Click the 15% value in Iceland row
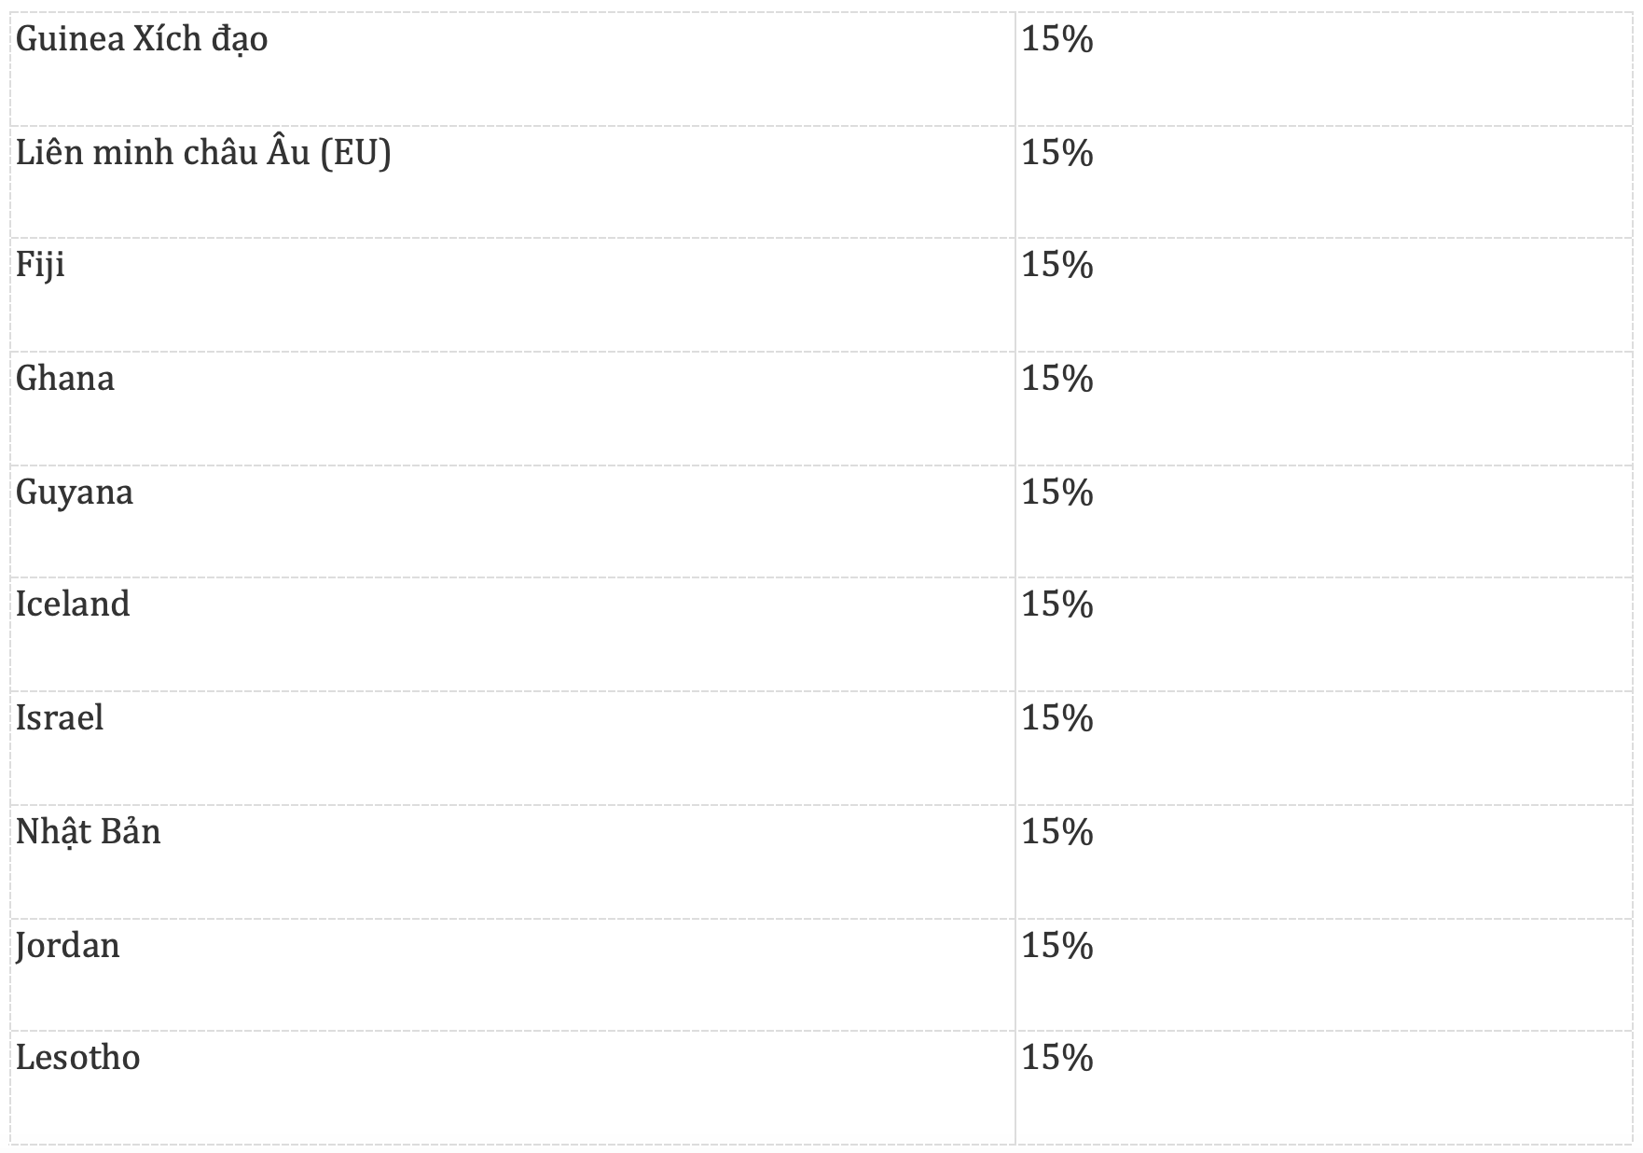This screenshot has width=1643, height=1153. click(x=1057, y=604)
